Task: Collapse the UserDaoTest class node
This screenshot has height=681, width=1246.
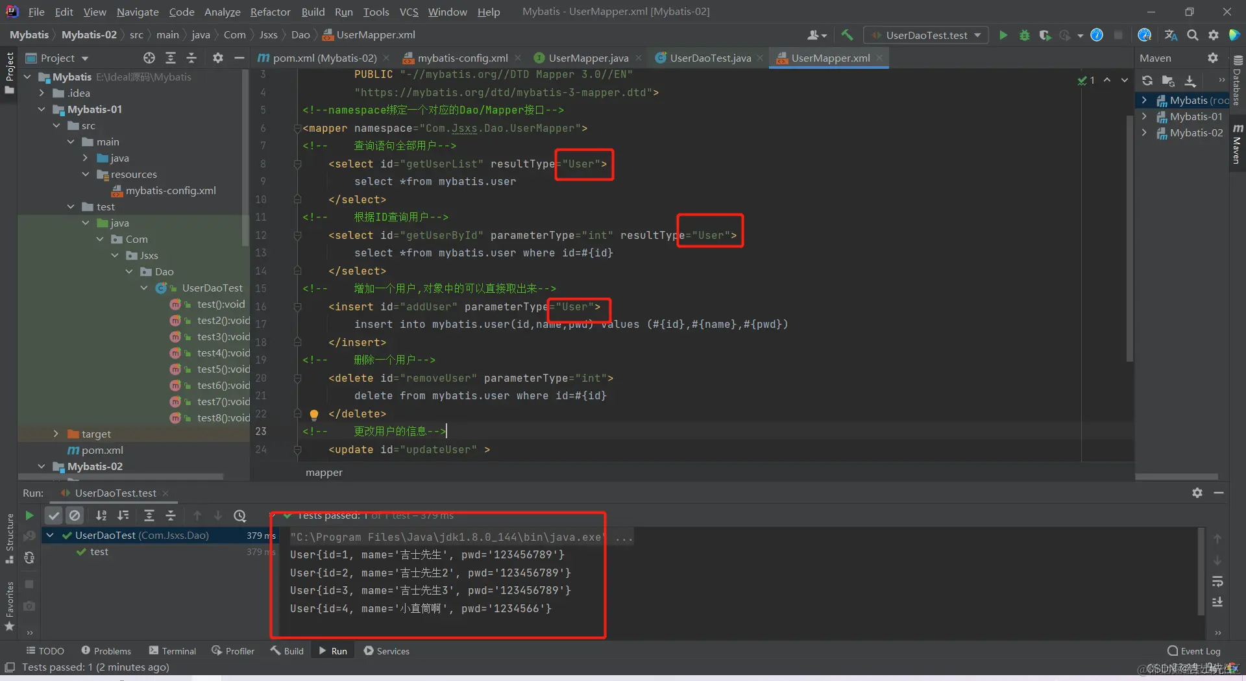Action: pos(144,288)
